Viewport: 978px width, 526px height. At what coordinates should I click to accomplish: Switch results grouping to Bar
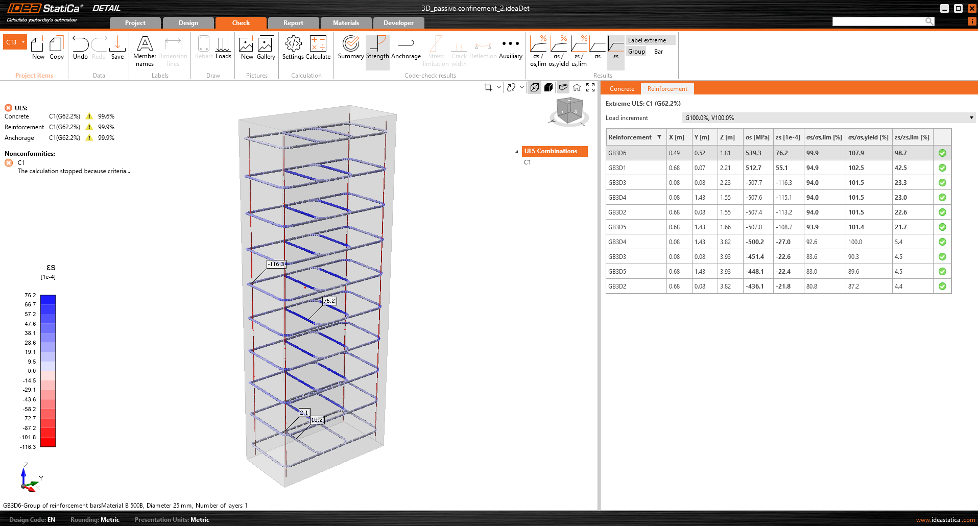point(658,52)
